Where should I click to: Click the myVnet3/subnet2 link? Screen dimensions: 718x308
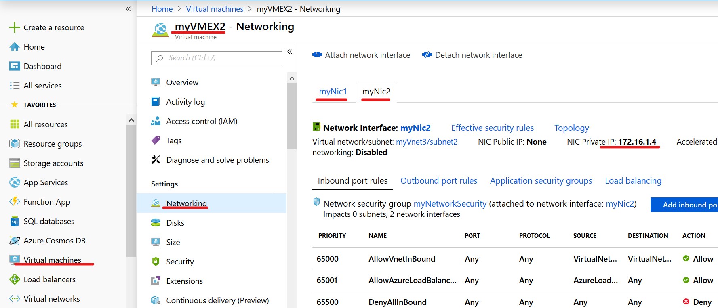click(427, 142)
